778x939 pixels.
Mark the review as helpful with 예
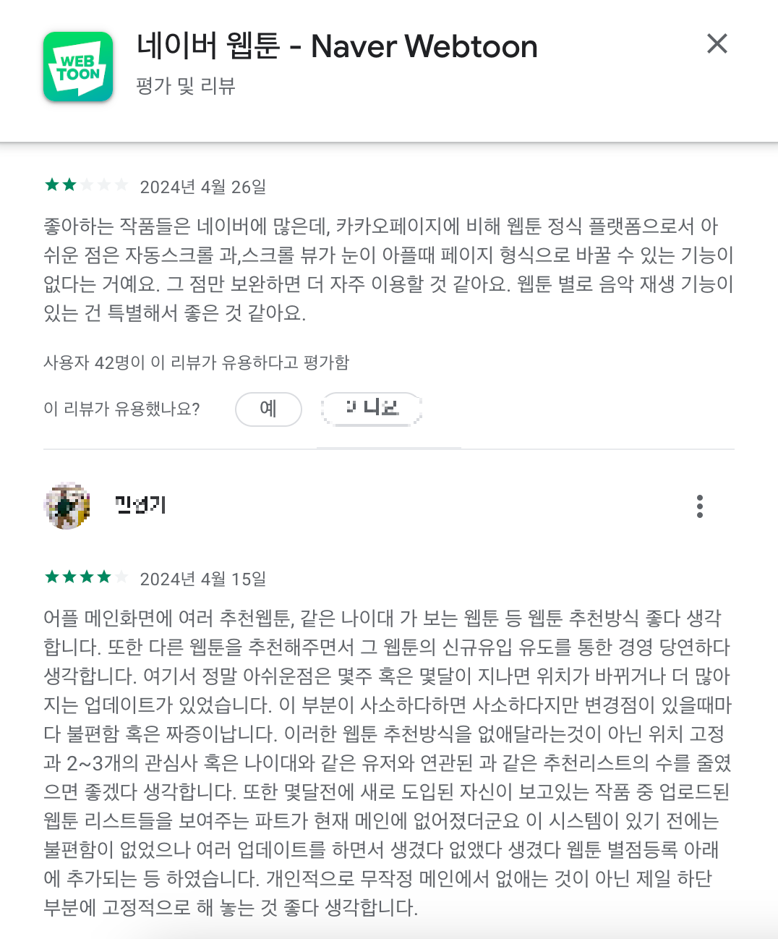[x=268, y=409]
